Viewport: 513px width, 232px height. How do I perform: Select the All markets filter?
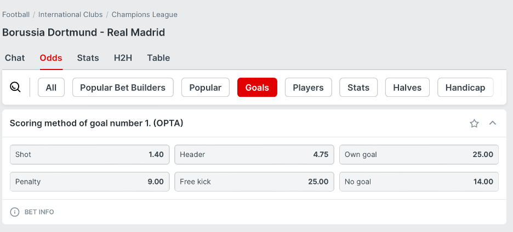point(51,87)
